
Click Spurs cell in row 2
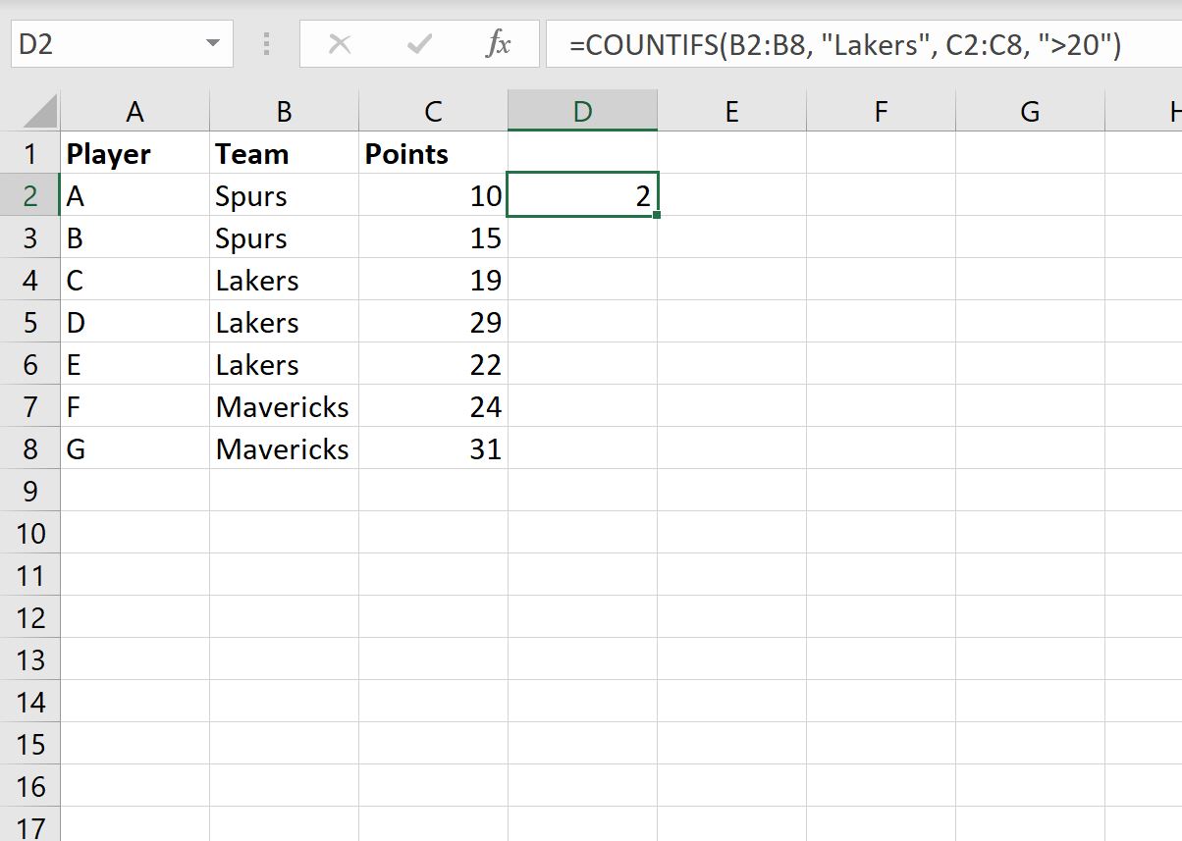(x=284, y=195)
